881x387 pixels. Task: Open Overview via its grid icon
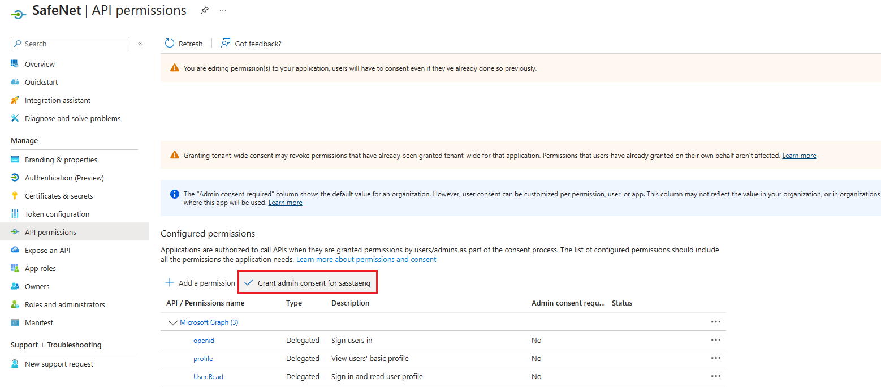point(15,64)
